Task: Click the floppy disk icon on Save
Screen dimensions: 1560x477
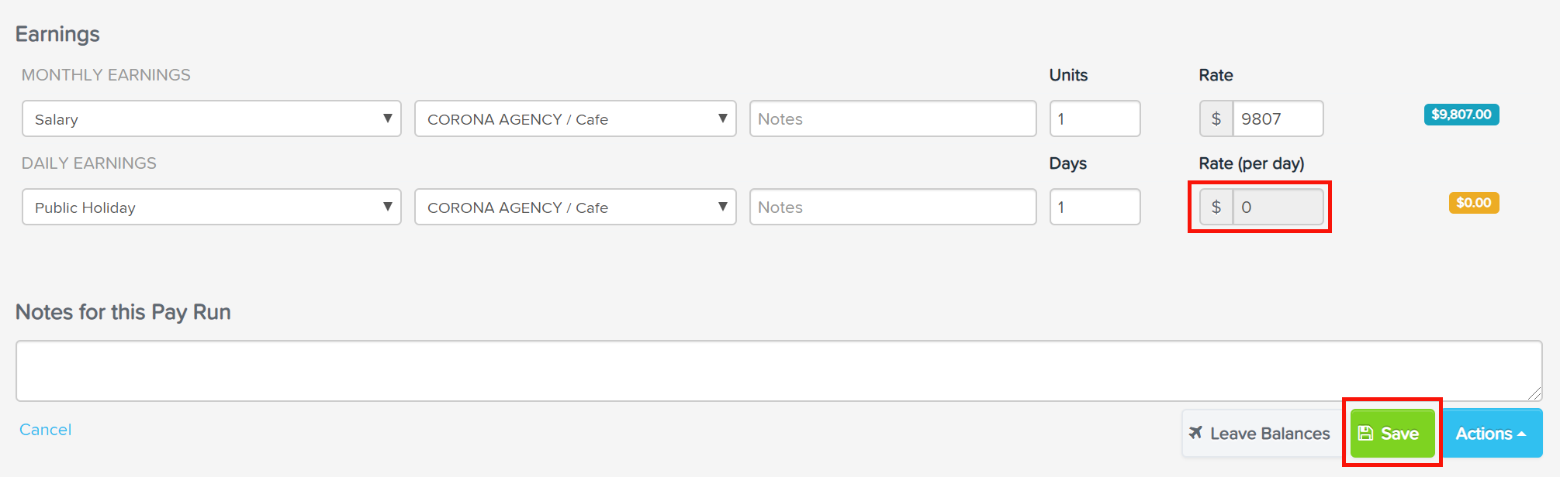Action: 1366,434
